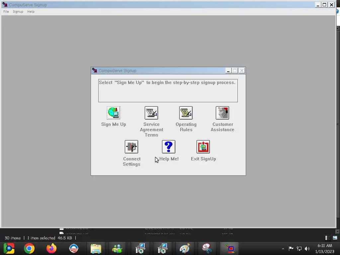Click the Exit SignUp label
Viewport: 340px width, 255px height.
[x=204, y=159]
